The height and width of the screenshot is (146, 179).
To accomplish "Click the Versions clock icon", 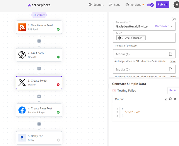I will click(127, 5).
